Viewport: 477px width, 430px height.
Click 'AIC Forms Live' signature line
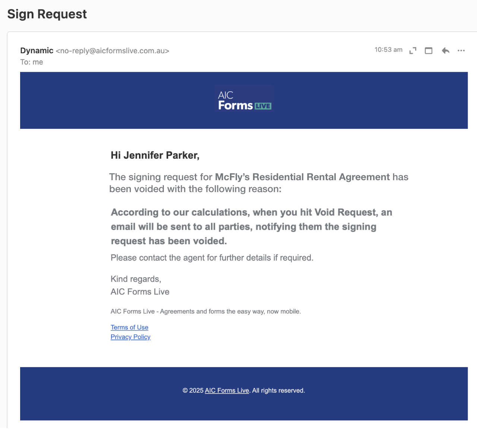click(x=140, y=292)
